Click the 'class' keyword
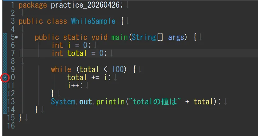The width and height of the screenshot is (258, 136). pyautogui.click(x=57, y=21)
